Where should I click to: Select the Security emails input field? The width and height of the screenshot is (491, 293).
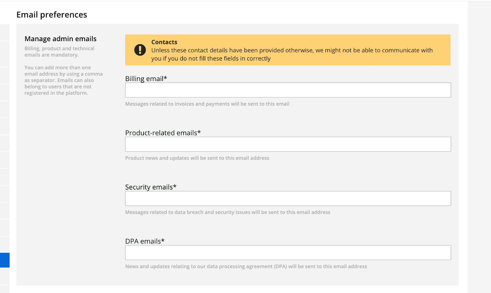[288, 198]
